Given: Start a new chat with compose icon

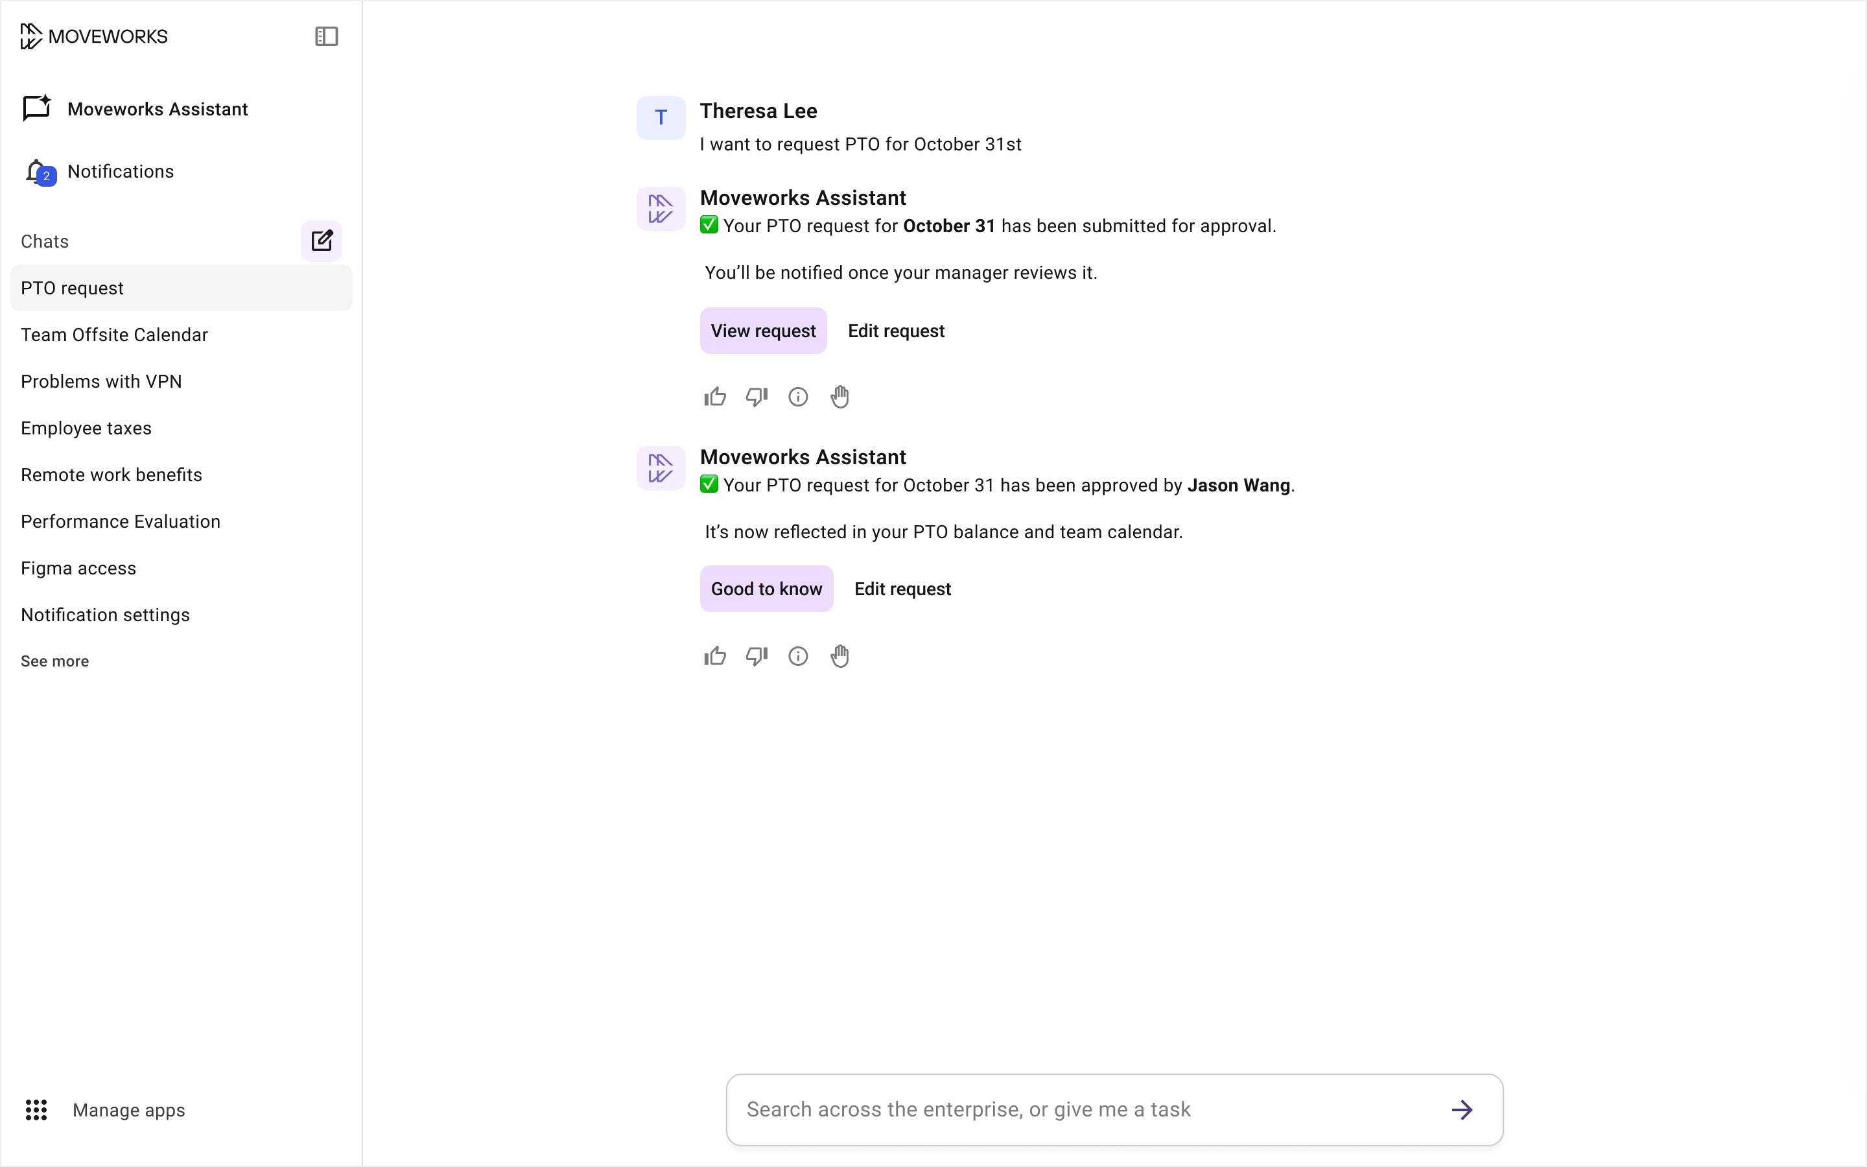Looking at the screenshot, I should [321, 241].
